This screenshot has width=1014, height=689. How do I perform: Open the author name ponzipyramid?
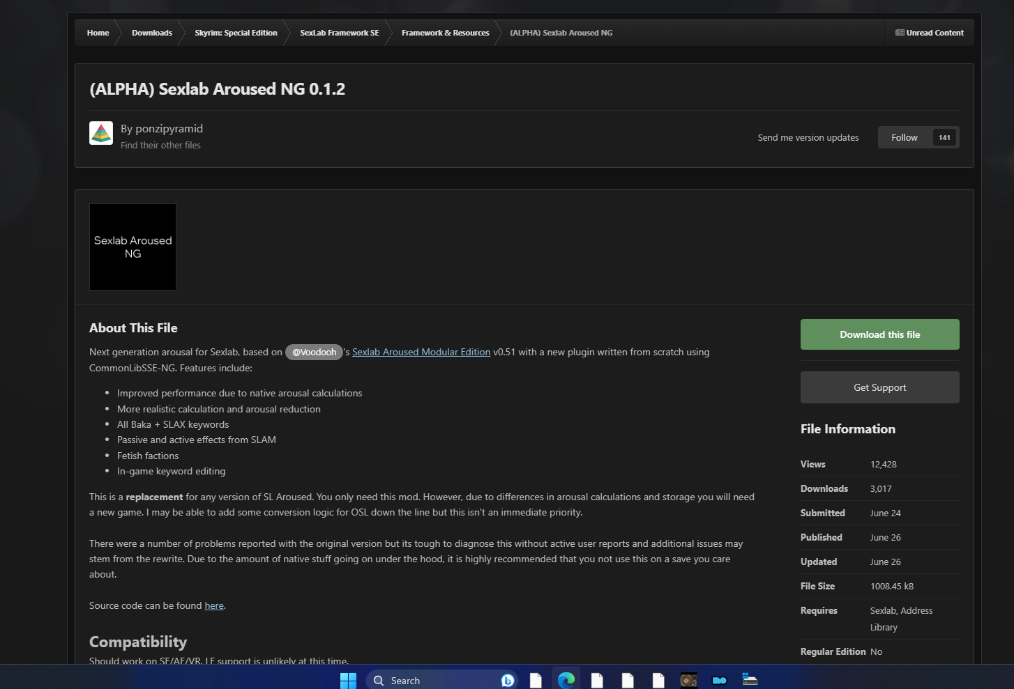tap(169, 129)
